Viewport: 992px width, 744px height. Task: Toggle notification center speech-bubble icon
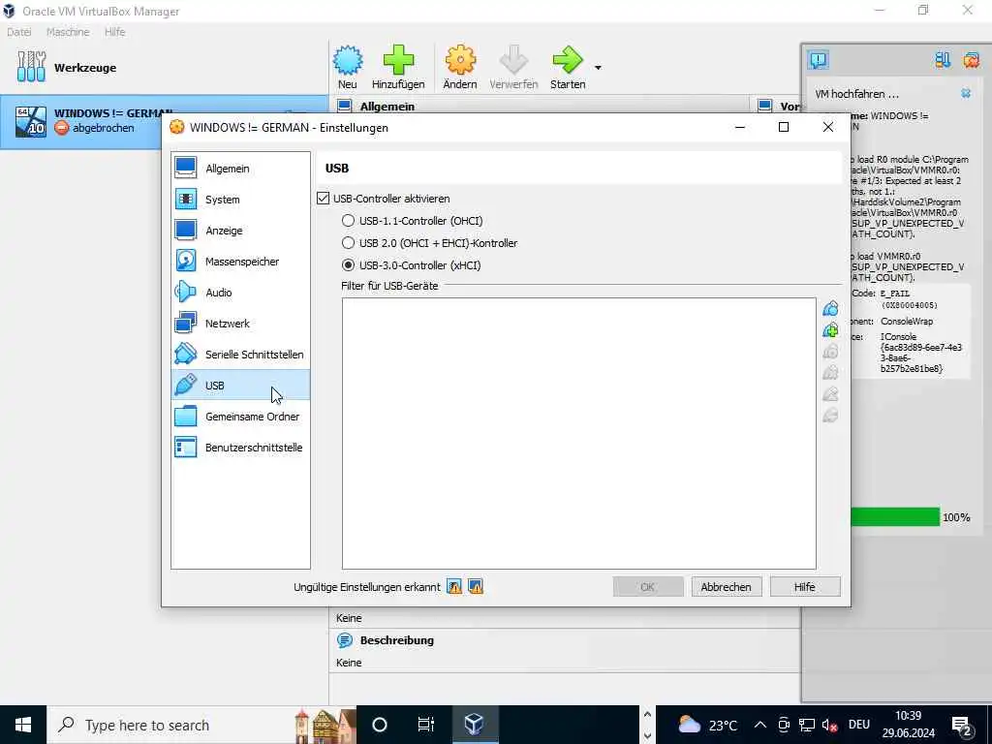coord(818,60)
